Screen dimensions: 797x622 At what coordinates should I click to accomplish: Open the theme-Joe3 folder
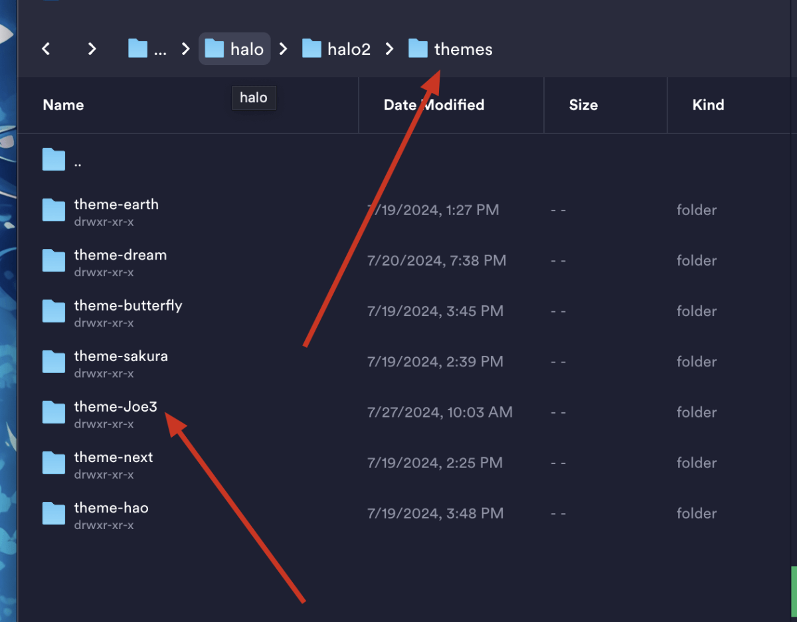(x=116, y=407)
